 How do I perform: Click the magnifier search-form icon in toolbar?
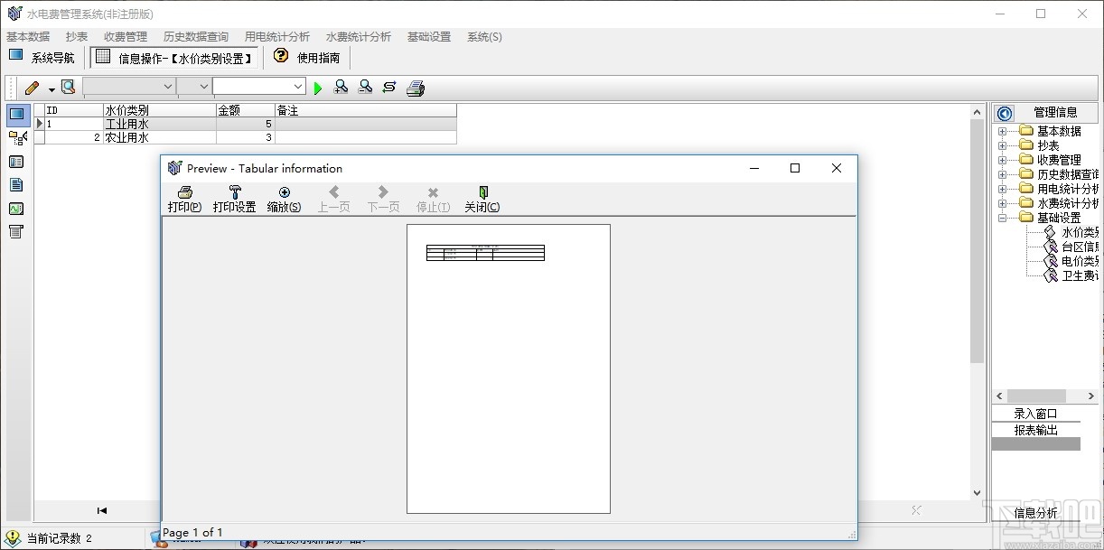(68, 87)
